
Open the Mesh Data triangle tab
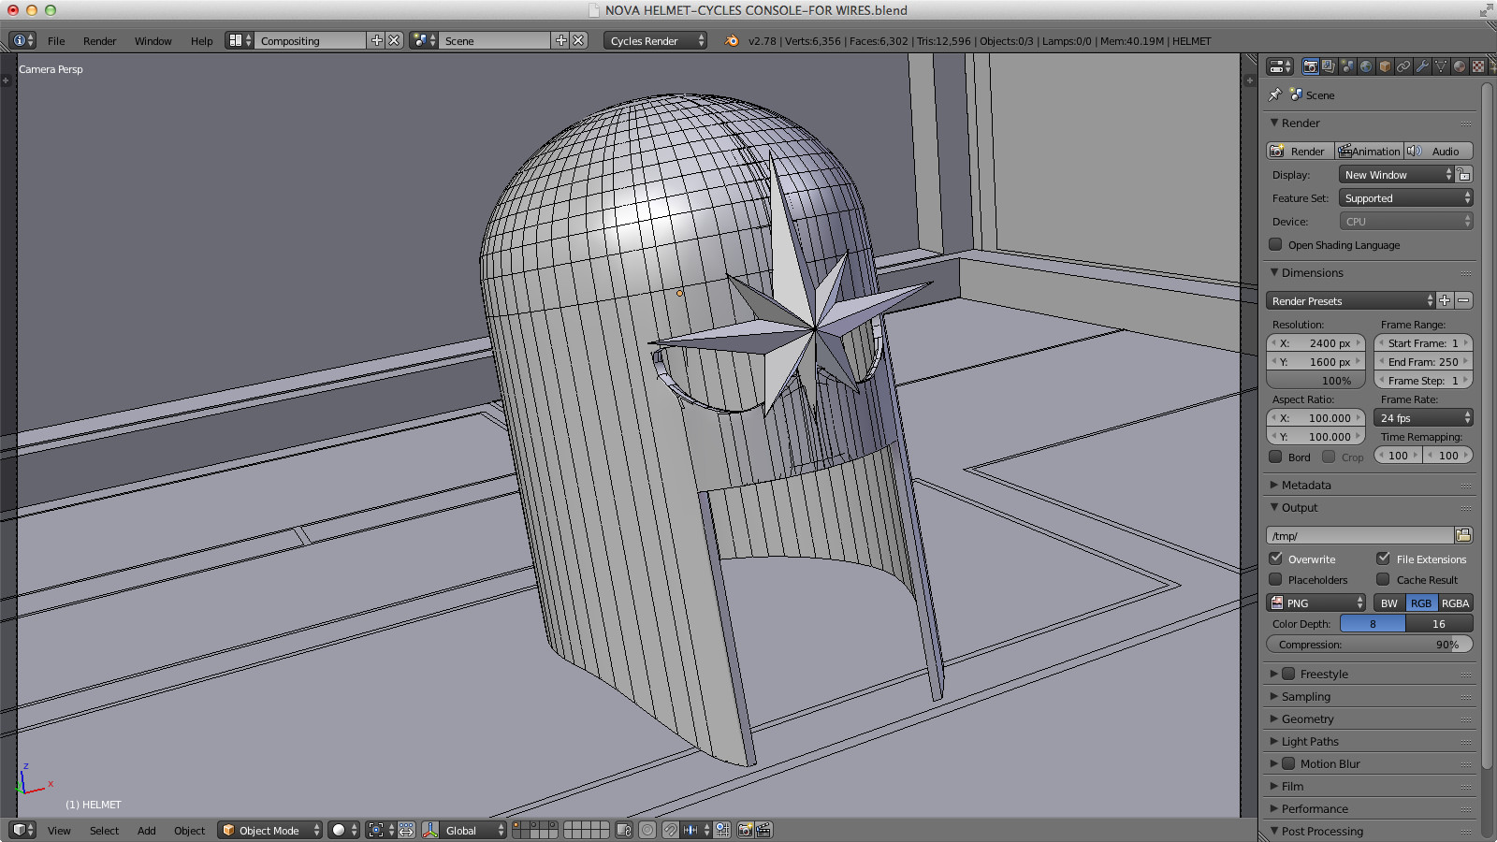coord(1441,66)
